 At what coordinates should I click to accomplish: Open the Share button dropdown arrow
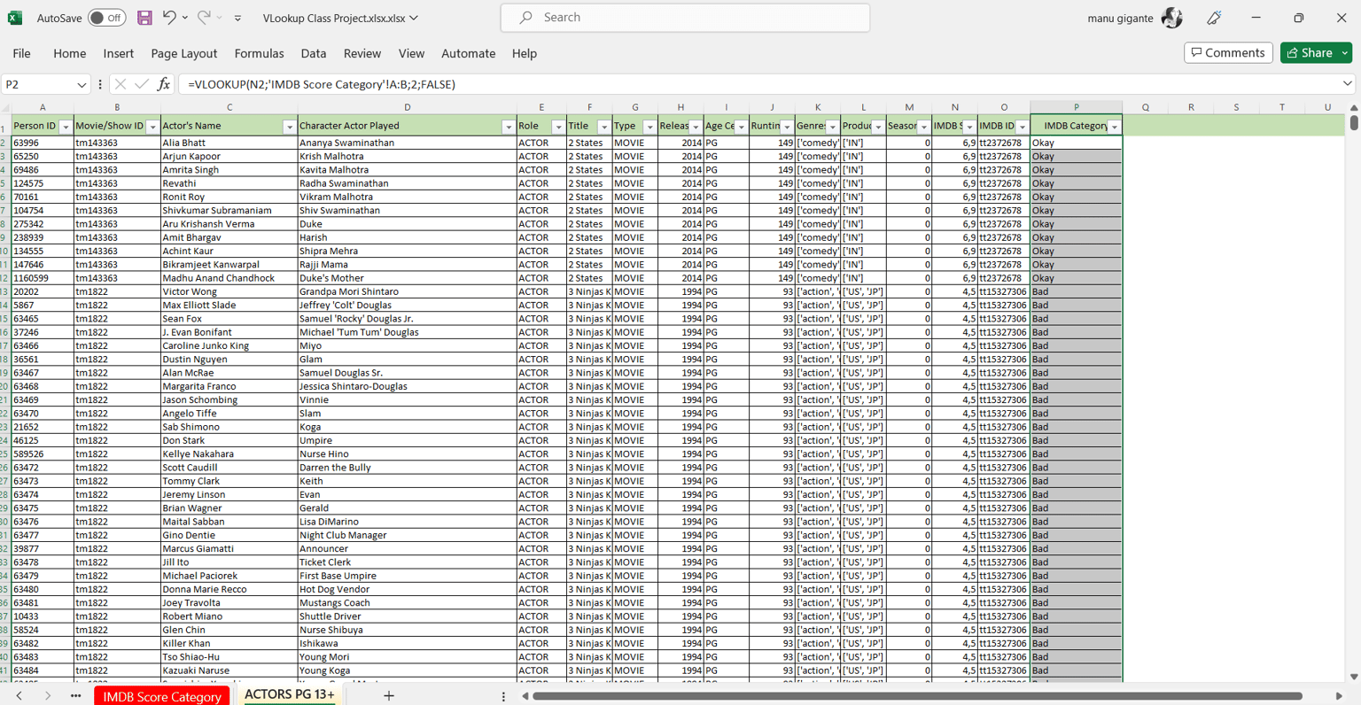tap(1345, 53)
